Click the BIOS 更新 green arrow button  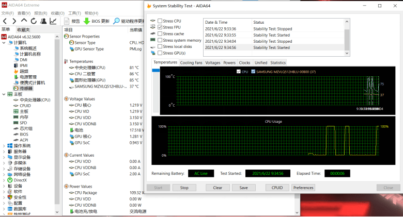click(x=97, y=21)
